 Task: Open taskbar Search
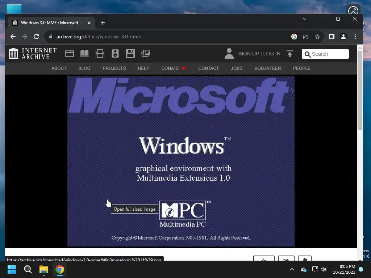28,269
